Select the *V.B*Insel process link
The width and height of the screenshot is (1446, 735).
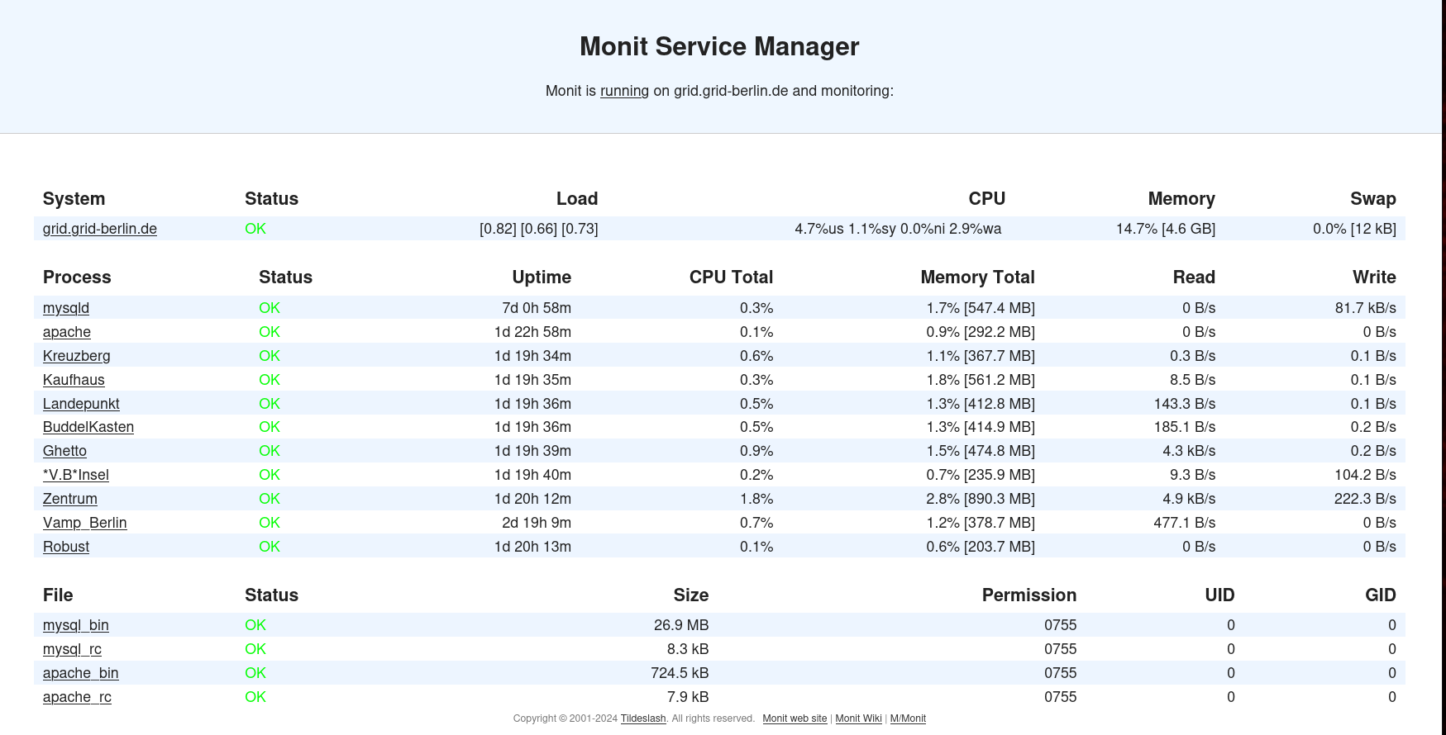[76, 475]
